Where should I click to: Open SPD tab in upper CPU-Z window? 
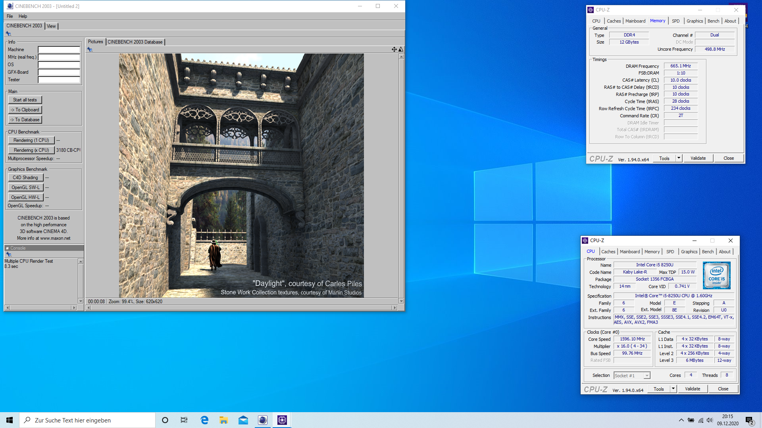click(675, 21)
